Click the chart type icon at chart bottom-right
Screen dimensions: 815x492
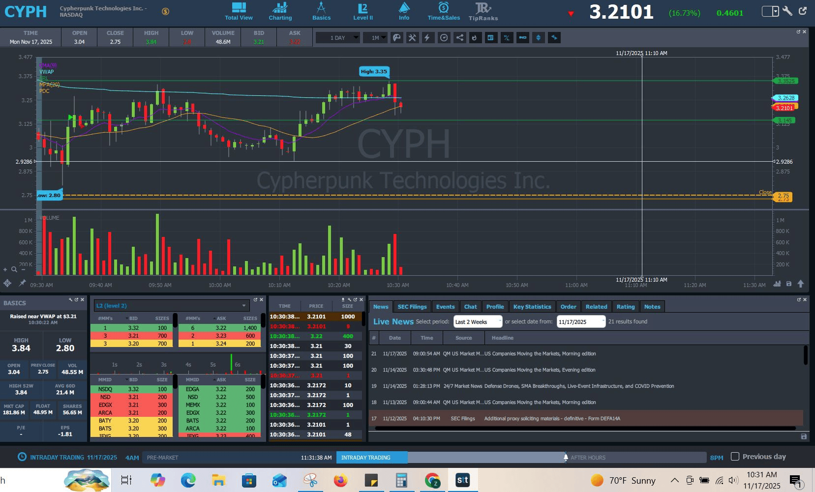(x=777, y=284)
